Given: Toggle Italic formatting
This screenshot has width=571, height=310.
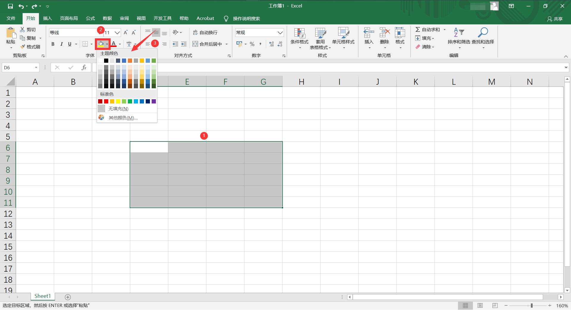Looking at the screenshot, I should [61, 44].
